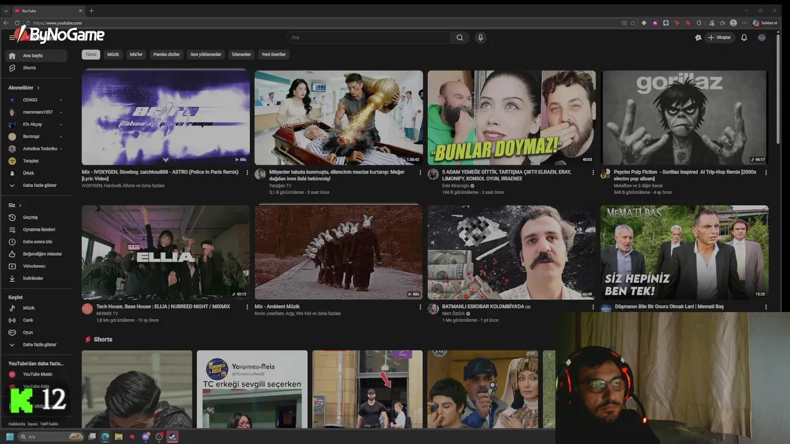Add page to favorites star icon
790x444 pixels.
(633, 23)
